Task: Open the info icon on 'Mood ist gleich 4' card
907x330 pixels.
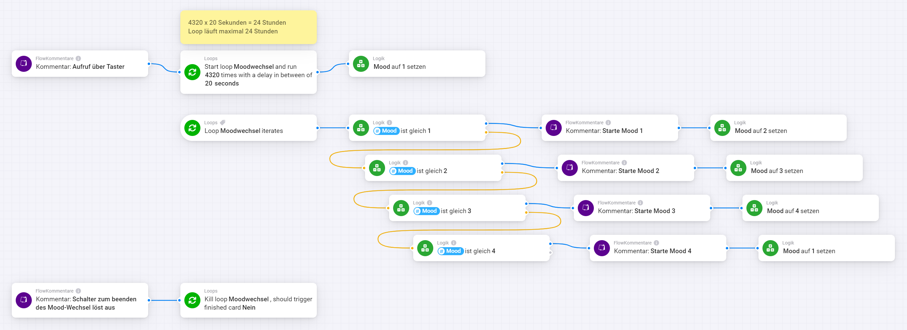Action: [x=454, y=243]
